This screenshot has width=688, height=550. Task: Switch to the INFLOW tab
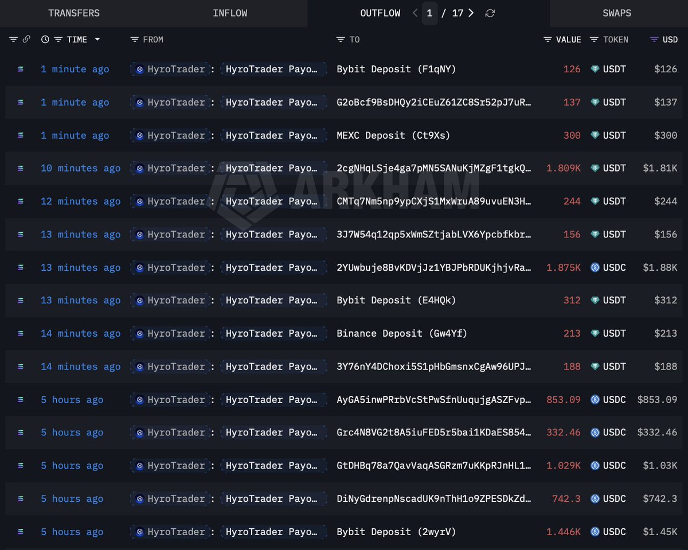click(x=230, y=13)
